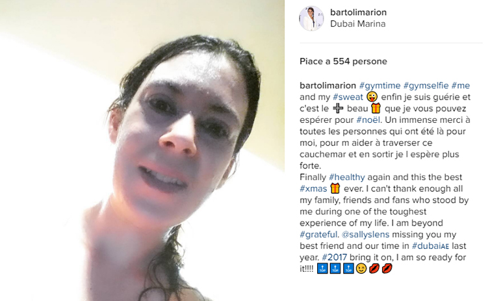Open the Dubai Marina location link
Image resolution: width=503 pixels, height=301 pixels.
[357, 24]
